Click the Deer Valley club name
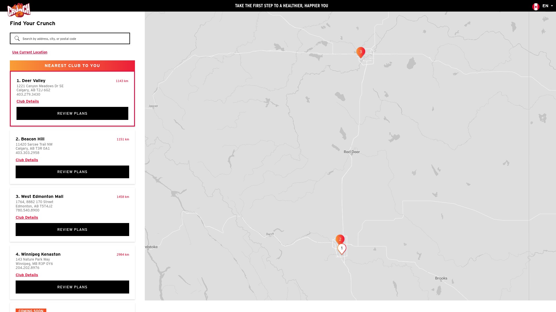556x312 pixels. [x=31, y=81]
